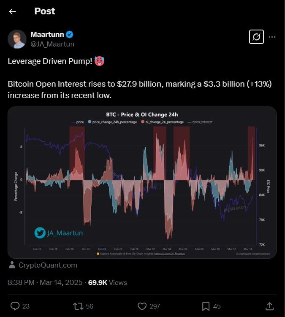Like the post with heart icon
This screenshot has width=285, height=317.
[142, 306]
